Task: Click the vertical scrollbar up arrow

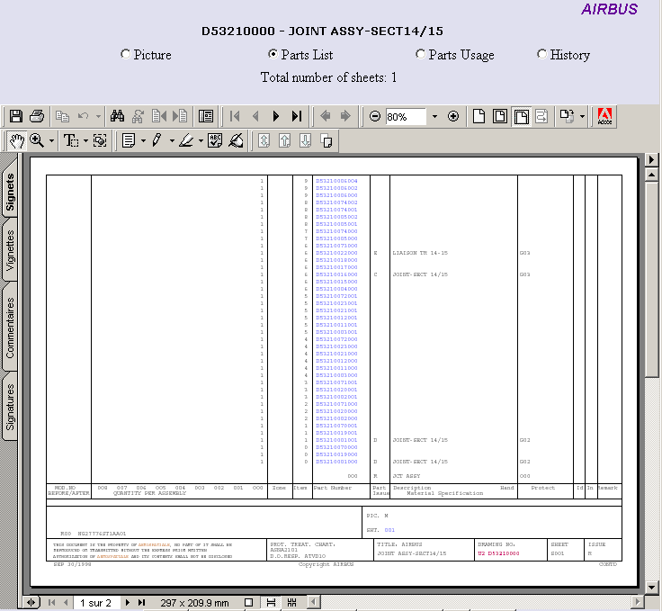Action: (x=652, y=175)
